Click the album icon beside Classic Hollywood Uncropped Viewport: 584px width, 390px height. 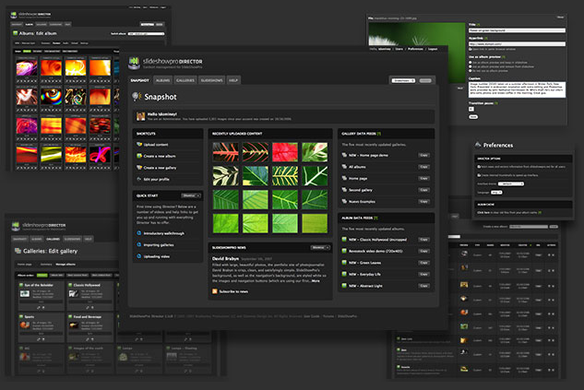click(x=344, y=240)
